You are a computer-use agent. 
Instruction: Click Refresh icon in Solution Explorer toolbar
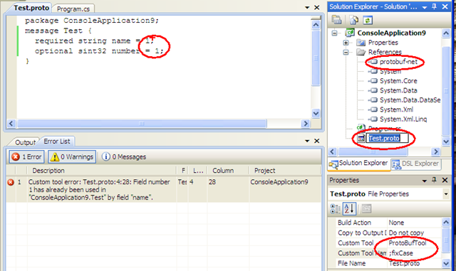368,20
